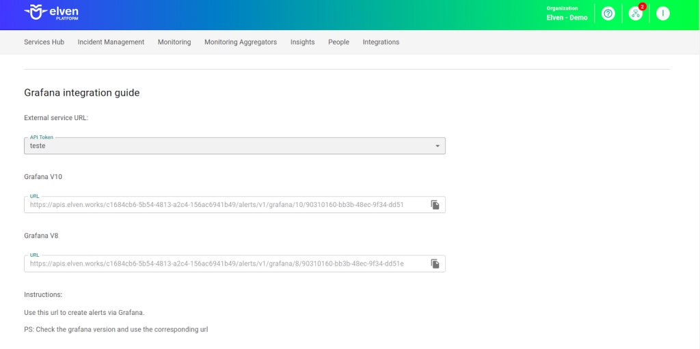Image resolution: width=700 pixels, height=349 pixels.
Task: Open the user avatar menu
Action: [662, 14]
